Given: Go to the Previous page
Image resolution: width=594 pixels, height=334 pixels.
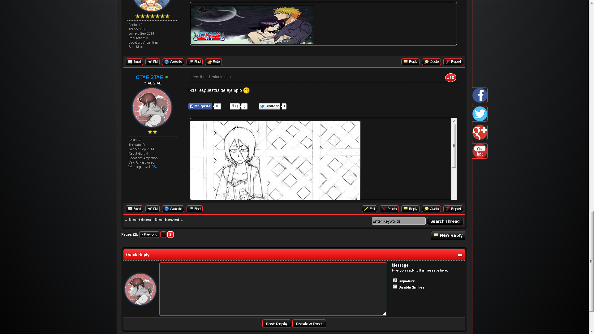Looking at the screenshot, I should pyautogui.click(x=149, y=235).
